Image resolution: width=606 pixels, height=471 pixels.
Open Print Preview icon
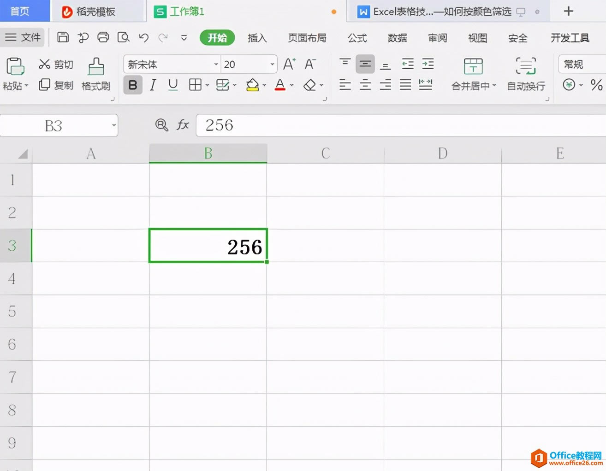click(x=123, y=37)
